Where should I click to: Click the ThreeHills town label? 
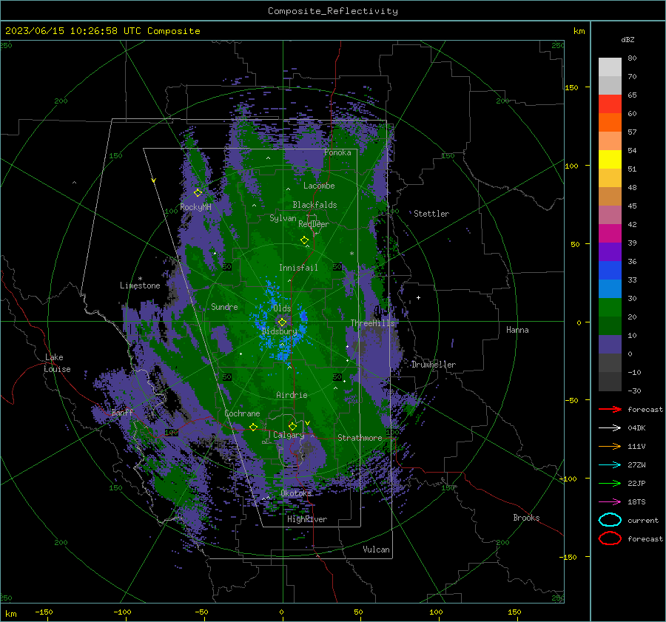coord(372,323)
